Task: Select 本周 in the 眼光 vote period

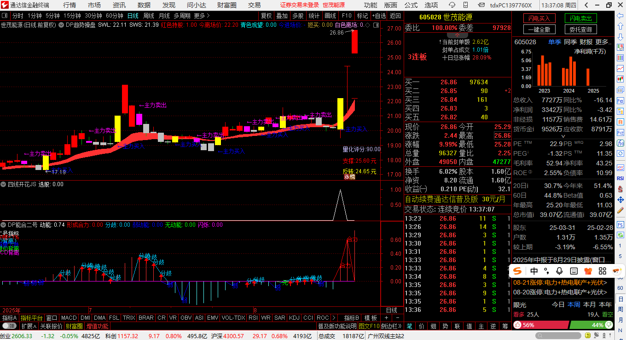Action: click(x=574, y=305)
